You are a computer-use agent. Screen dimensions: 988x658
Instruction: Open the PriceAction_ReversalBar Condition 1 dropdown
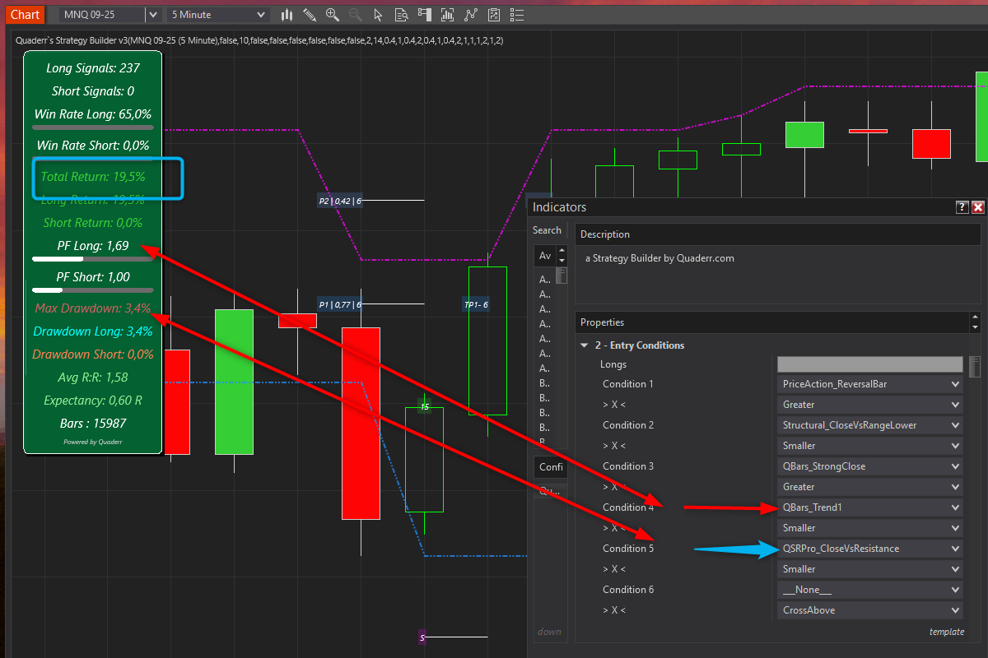(x=869, y=384)
